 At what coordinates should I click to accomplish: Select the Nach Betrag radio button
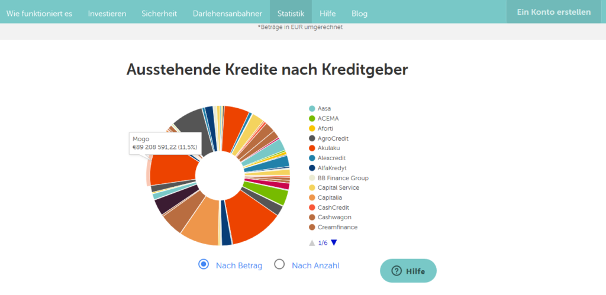click(x=204, y=264)
